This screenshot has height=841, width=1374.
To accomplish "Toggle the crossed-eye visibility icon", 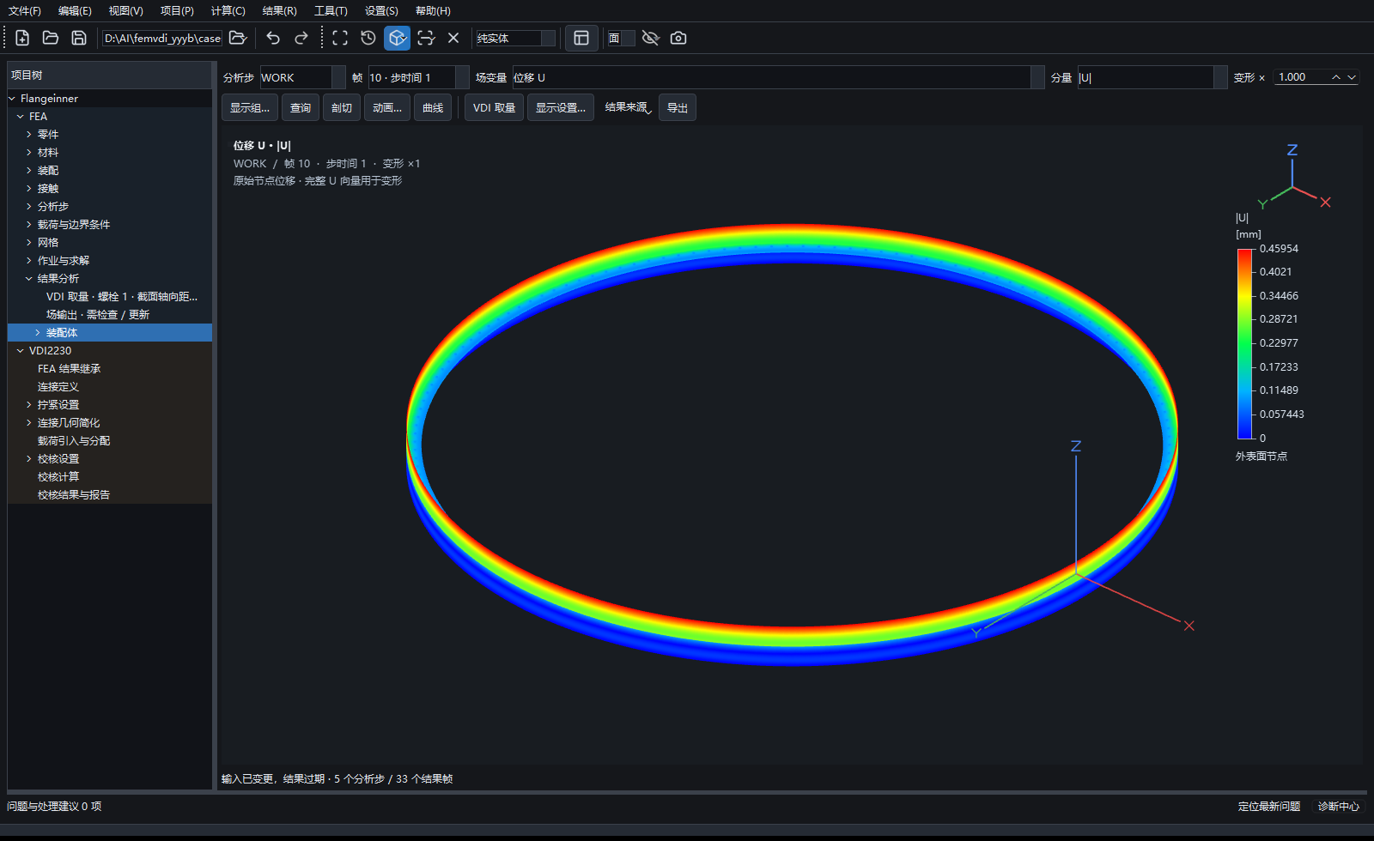I will coord(650,38).
